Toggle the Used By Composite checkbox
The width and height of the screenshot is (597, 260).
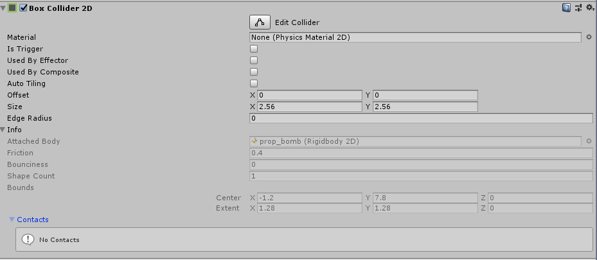tap(254, 72)
